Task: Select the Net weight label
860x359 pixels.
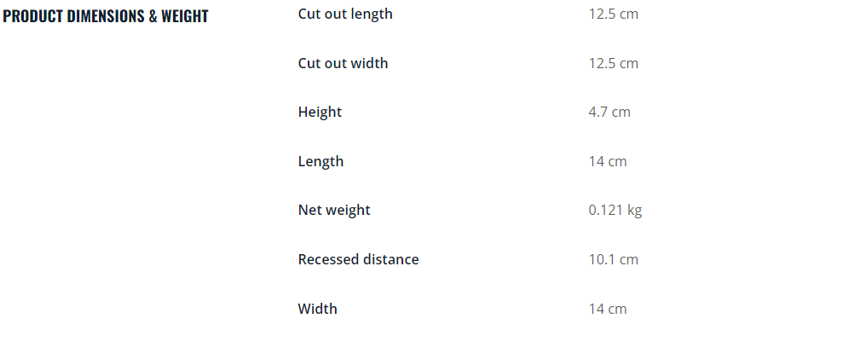Action: point(334,211)
